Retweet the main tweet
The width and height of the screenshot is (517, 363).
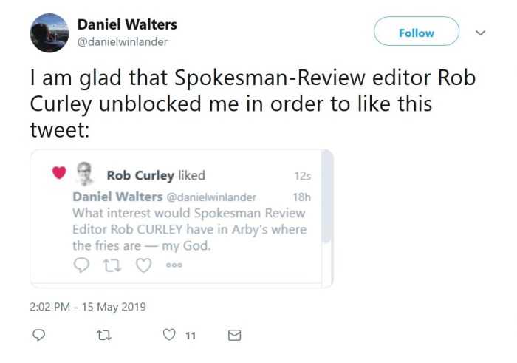click(103, 336)
